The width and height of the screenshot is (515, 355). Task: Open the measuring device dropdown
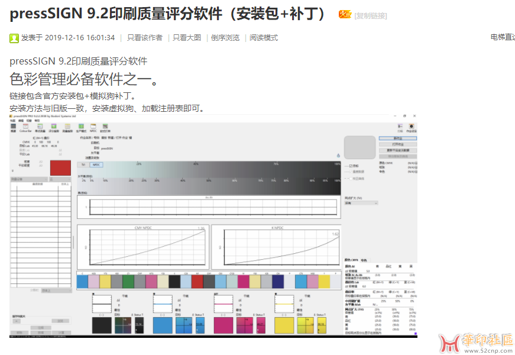(x=29, y=179)
